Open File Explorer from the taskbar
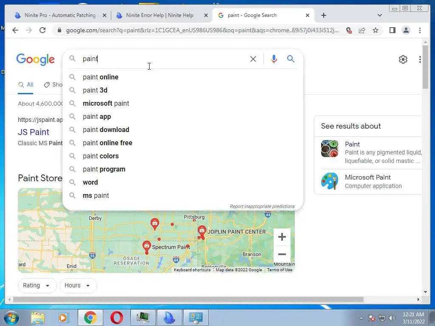Viewport: 435px width, 326px height. tap(38, 318)
